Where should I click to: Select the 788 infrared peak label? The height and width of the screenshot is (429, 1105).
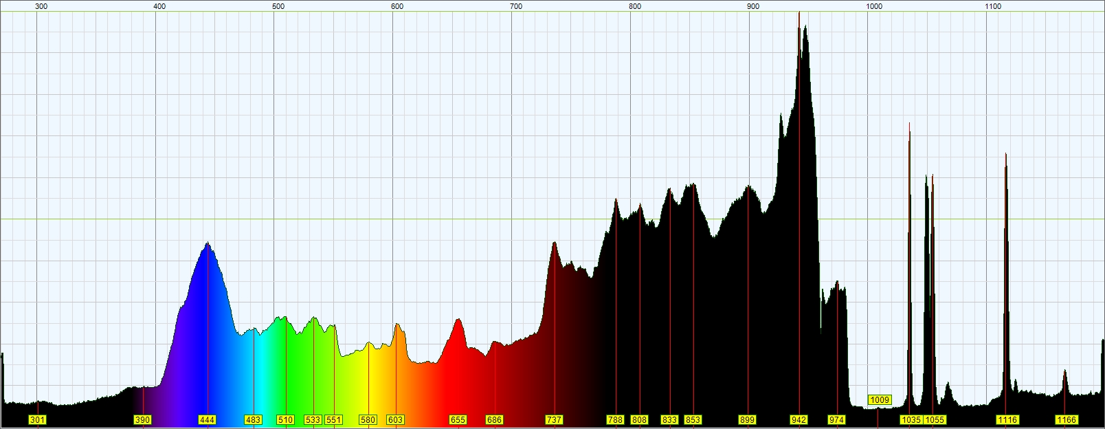coord(615,419)
